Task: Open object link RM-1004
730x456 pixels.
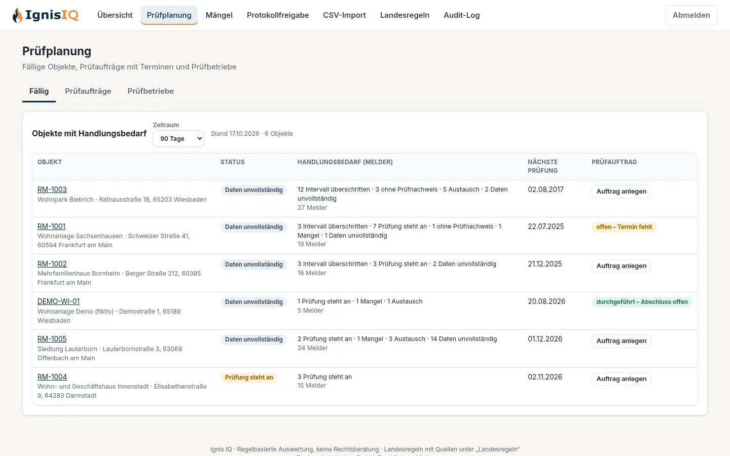Action: tap(52, 377)
